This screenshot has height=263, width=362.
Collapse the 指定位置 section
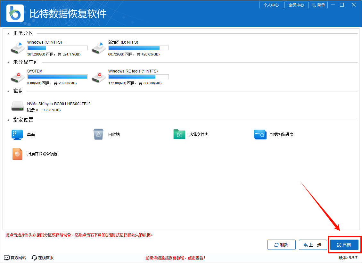tap(9, 120)
